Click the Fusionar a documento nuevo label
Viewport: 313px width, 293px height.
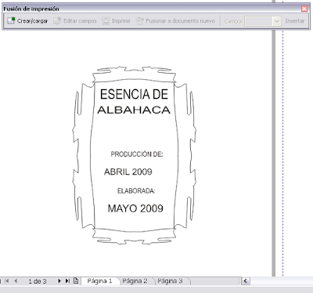click(181, 21)
